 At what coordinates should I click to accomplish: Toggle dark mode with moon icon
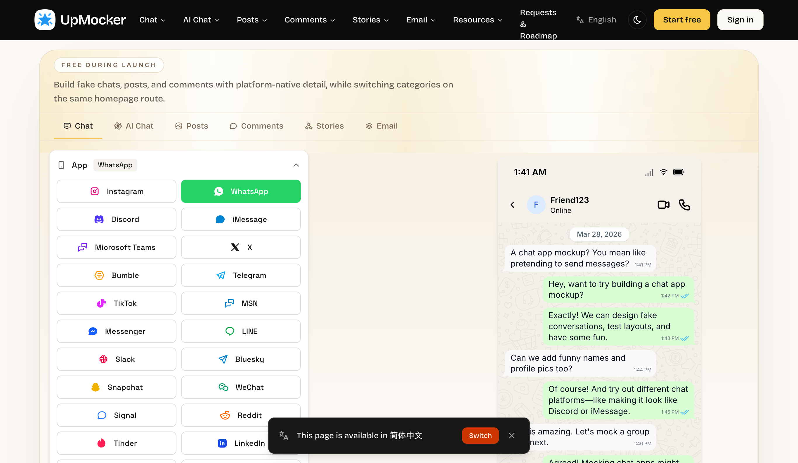[637, 20]
